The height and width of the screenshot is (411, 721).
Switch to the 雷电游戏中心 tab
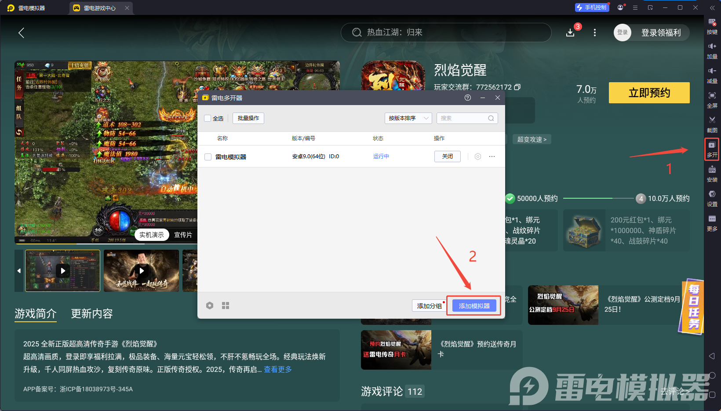101,8
